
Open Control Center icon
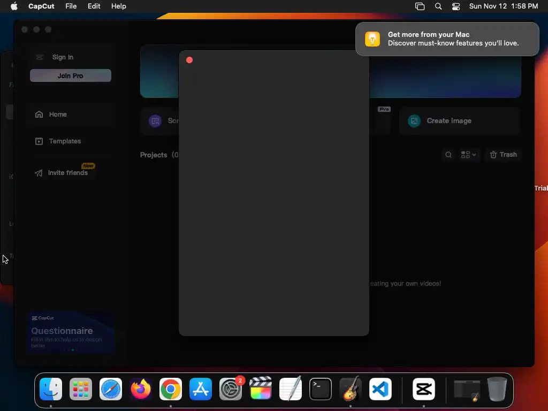click(456, 6)
